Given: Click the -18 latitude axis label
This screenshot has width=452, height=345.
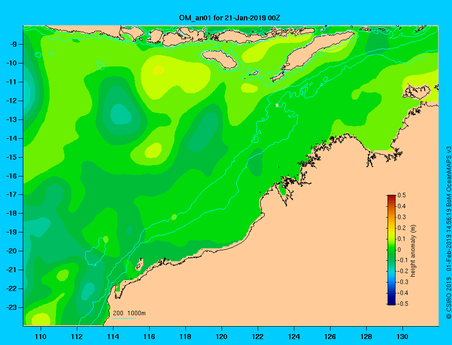Looking at the screenshot, I should [12, 213].
